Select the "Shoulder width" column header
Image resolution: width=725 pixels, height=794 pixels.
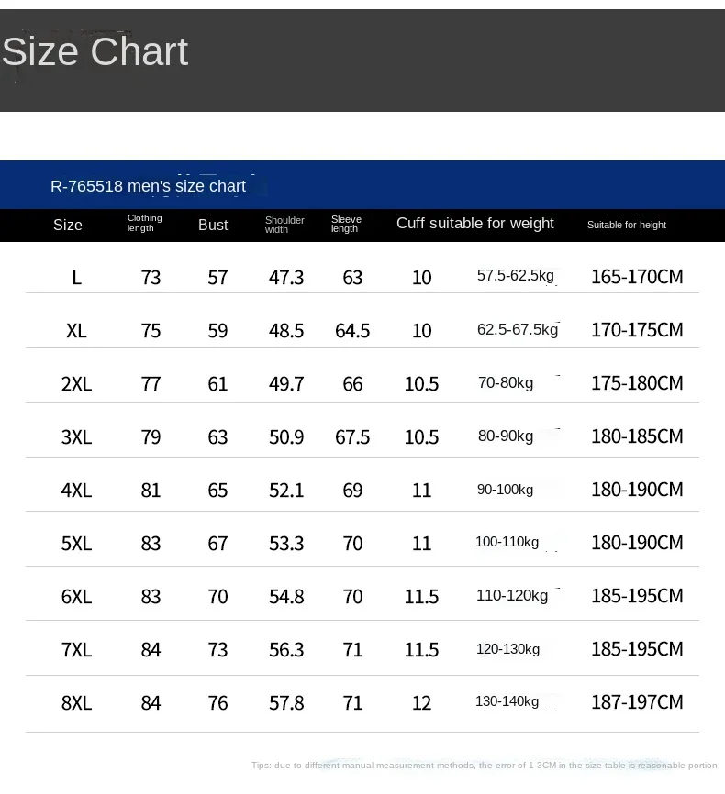(x=284, y=225)
